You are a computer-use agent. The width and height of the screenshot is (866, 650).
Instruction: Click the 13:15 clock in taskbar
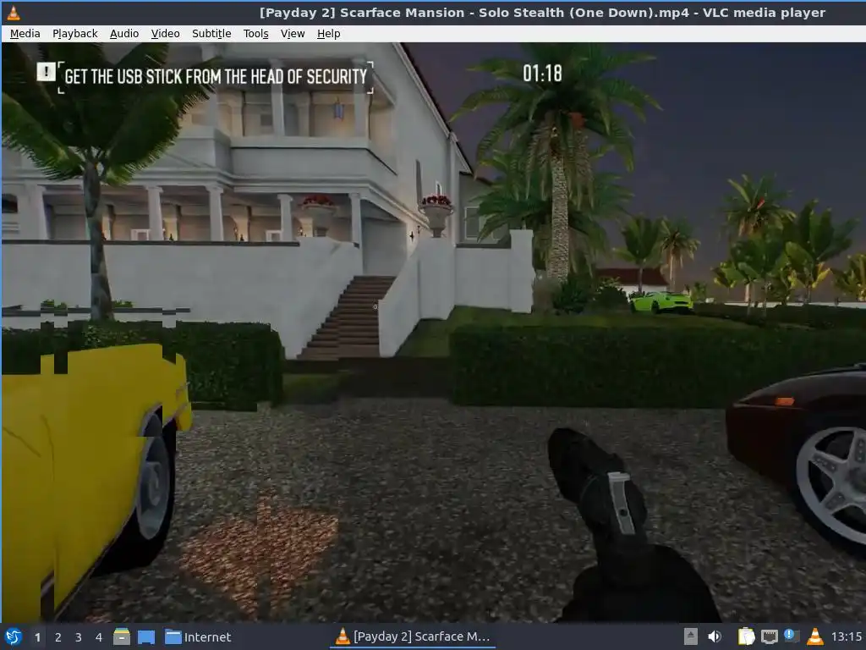(846, 636)
